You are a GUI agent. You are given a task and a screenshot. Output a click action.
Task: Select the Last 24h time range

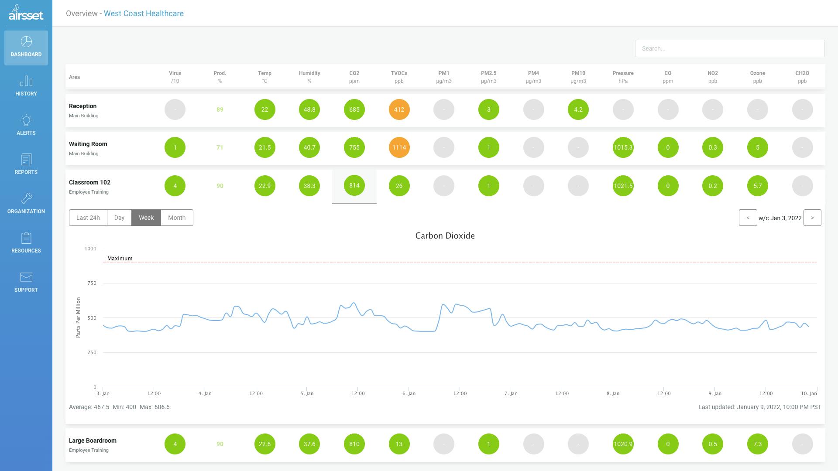pyautogui.click(x=88, y=218)
